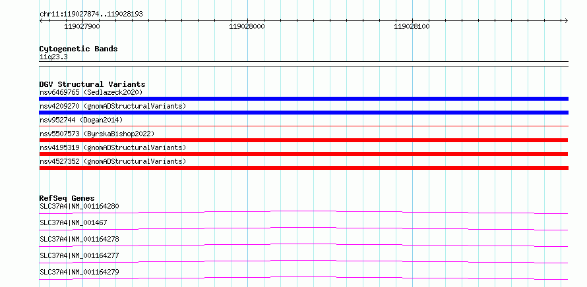Click the blue bar for nsv6469765
The width and height of the screenshot is (587, 287).
coord(303,99)
